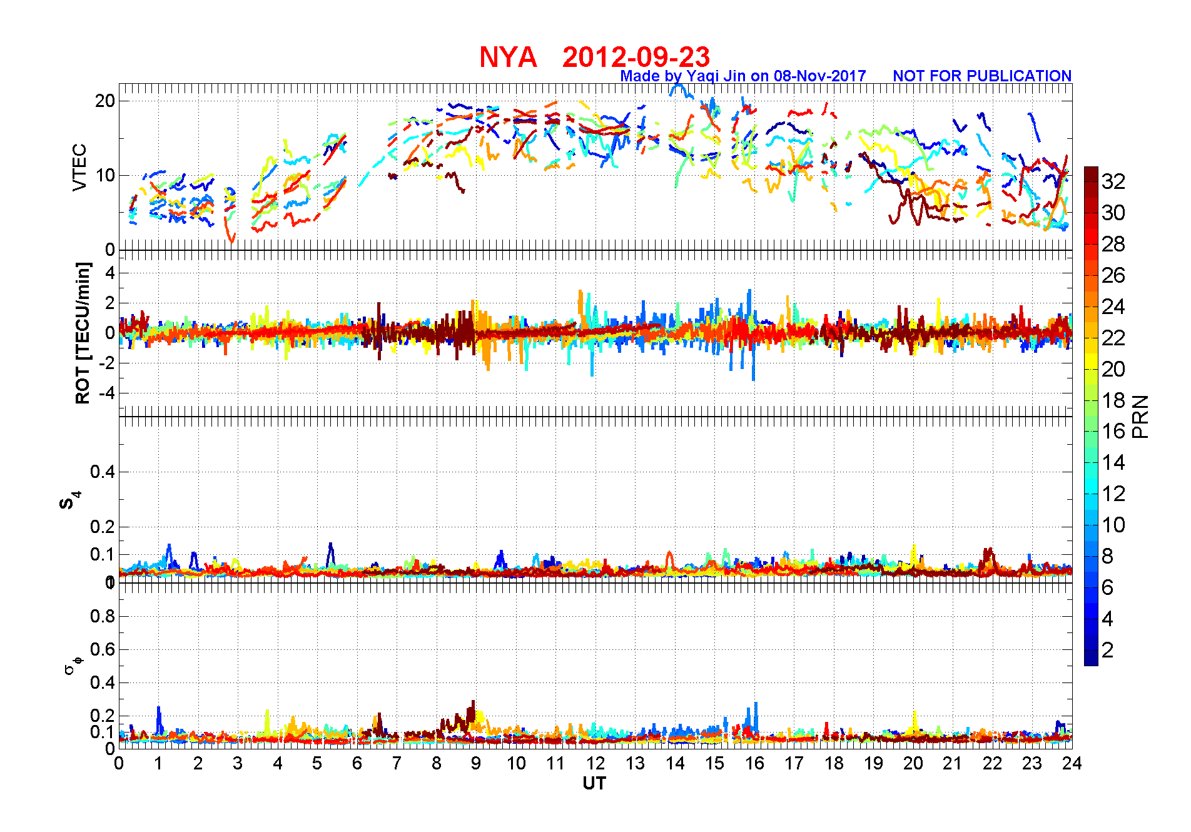Select UT axis hour label 18
Viewport: 1191px width, 832px height.
[834, 763]
